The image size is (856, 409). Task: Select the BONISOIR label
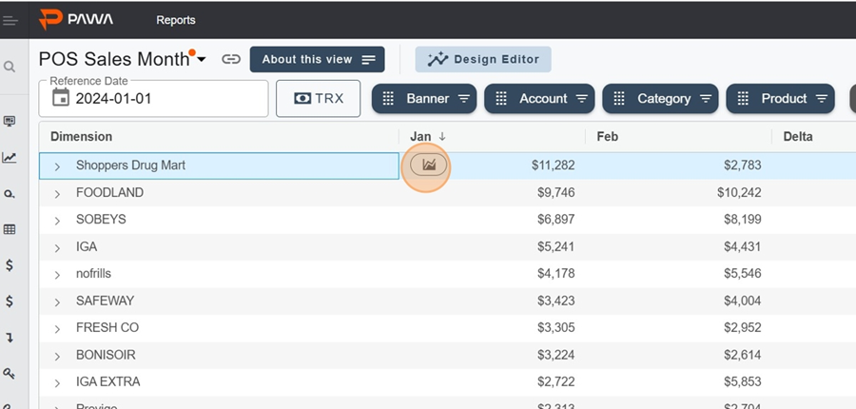click(106, 355)
